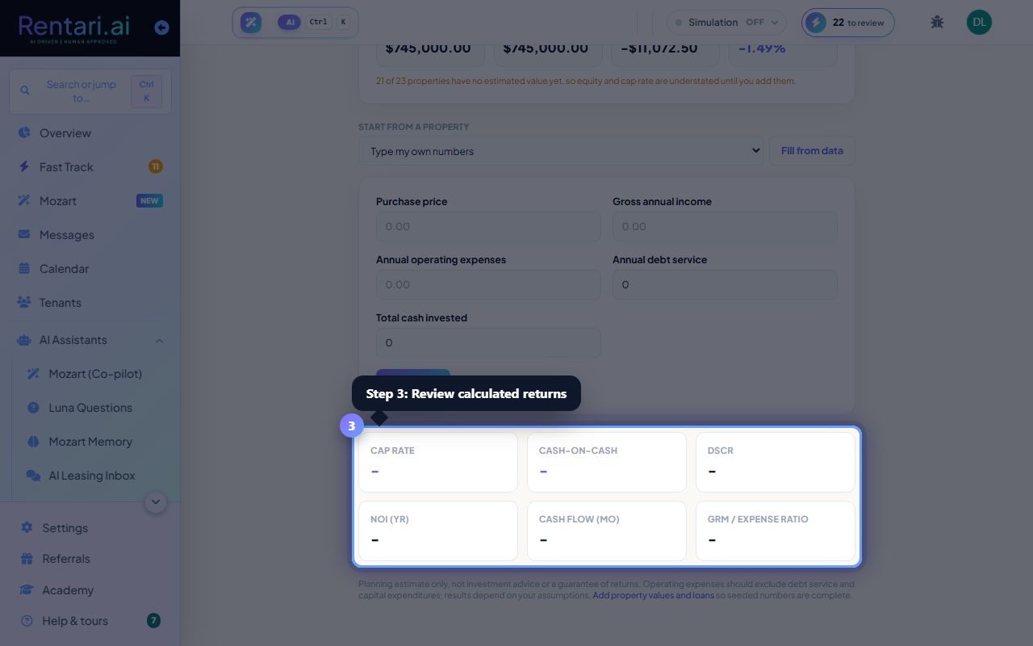
Task: Open Settings gear in sidebar
Action: [27, 528]
